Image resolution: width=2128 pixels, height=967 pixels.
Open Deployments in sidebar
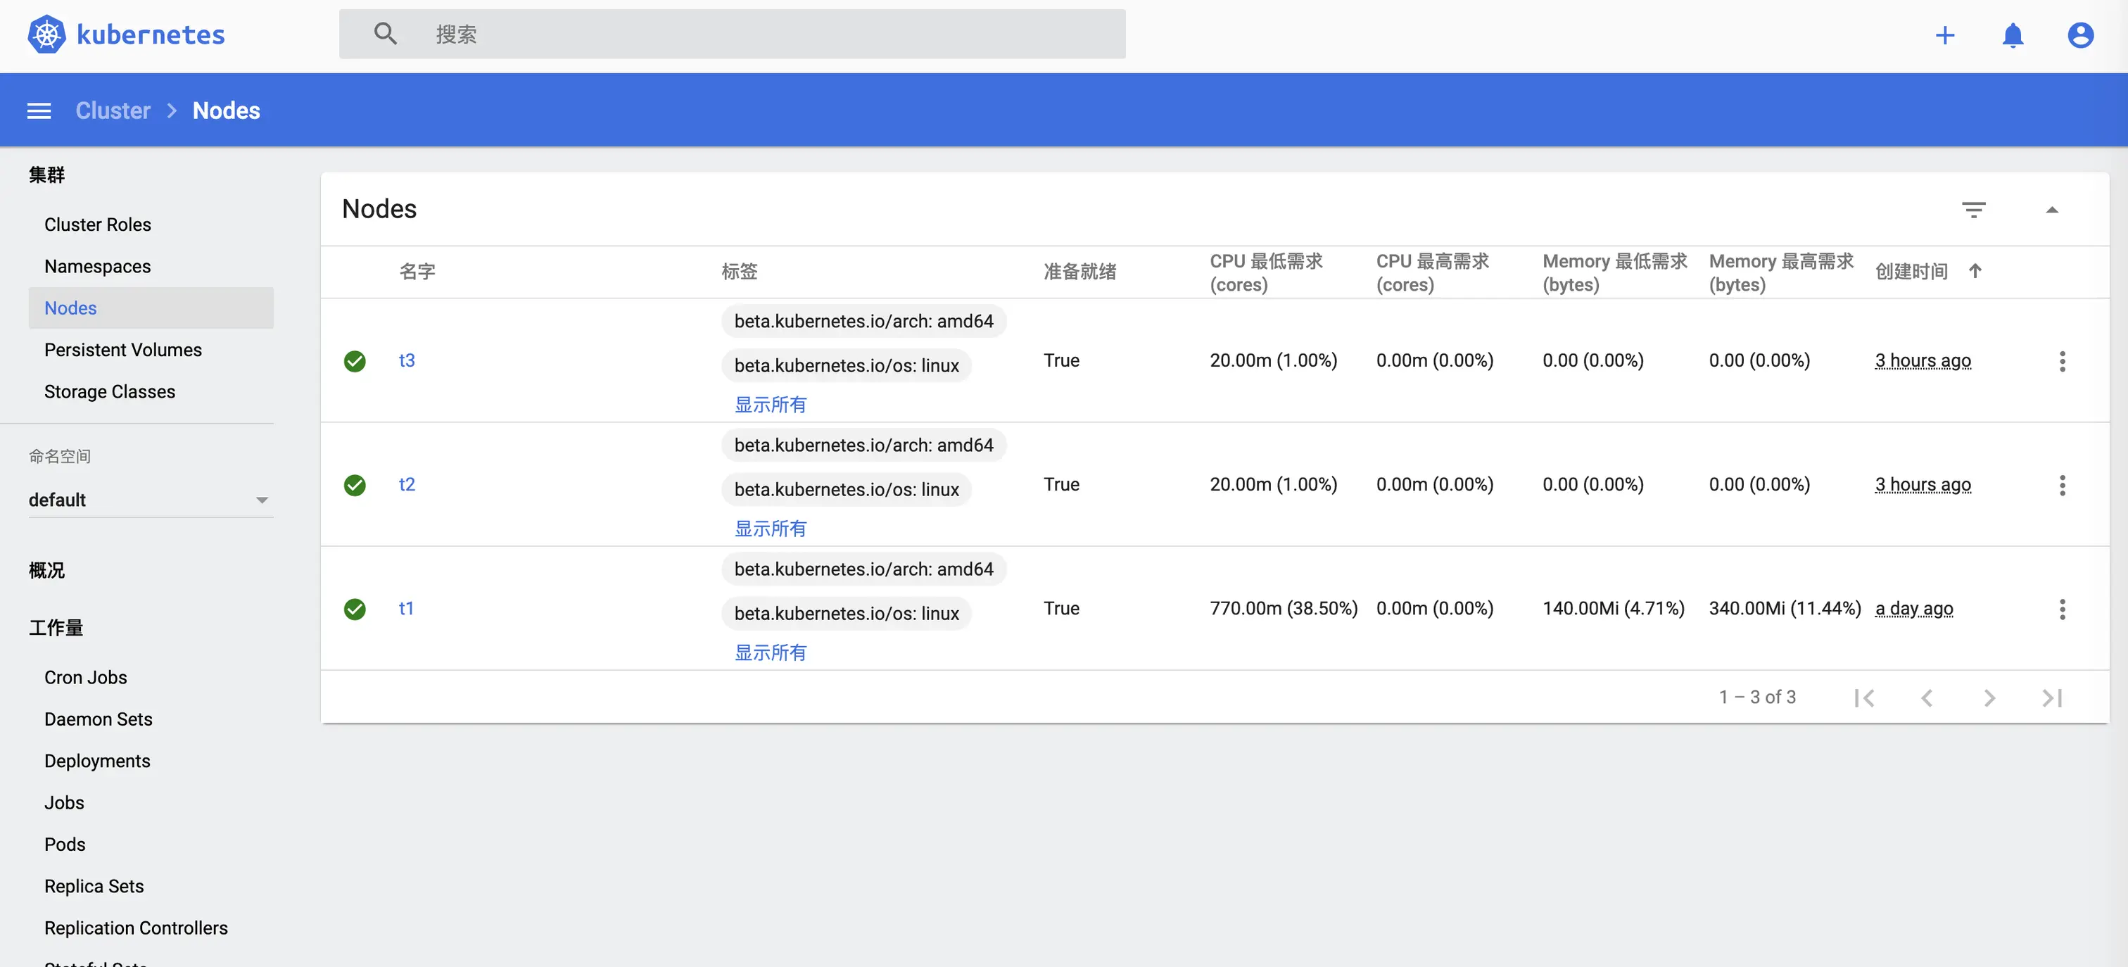(96, 760)
